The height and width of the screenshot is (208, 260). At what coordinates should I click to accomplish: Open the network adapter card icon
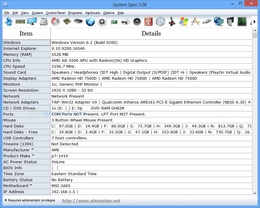(x=114, y=22)
